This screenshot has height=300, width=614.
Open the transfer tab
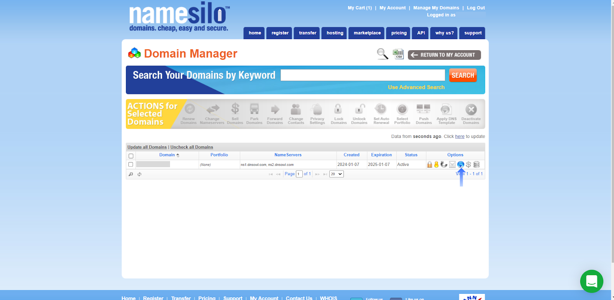pyautogui.click(x=307, y=33)
